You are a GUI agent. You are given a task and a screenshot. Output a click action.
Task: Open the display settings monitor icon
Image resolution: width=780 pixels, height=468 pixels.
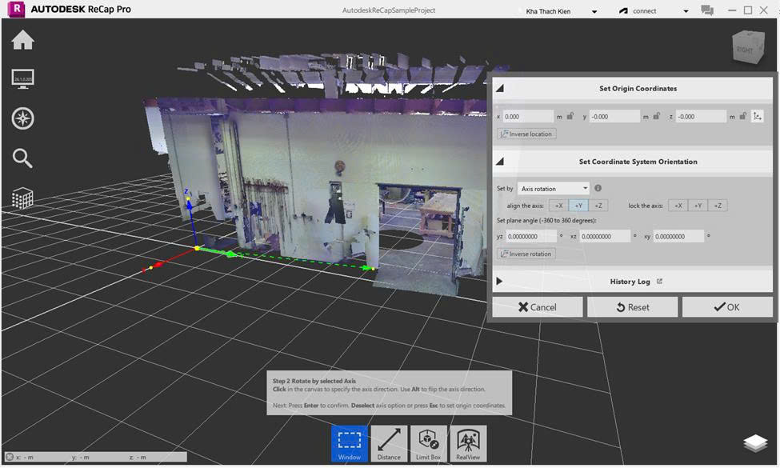(22, 79)
